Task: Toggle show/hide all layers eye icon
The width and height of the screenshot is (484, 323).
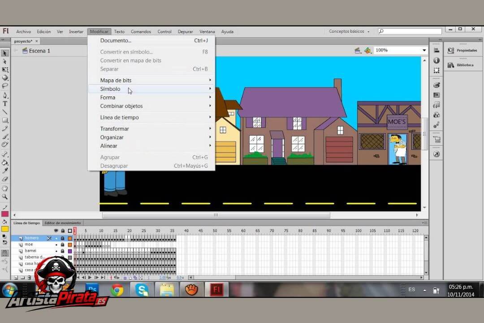Action: click(x=56, y=231)
